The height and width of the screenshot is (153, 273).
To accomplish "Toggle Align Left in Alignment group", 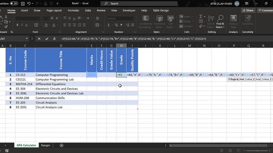I will 64,25.
